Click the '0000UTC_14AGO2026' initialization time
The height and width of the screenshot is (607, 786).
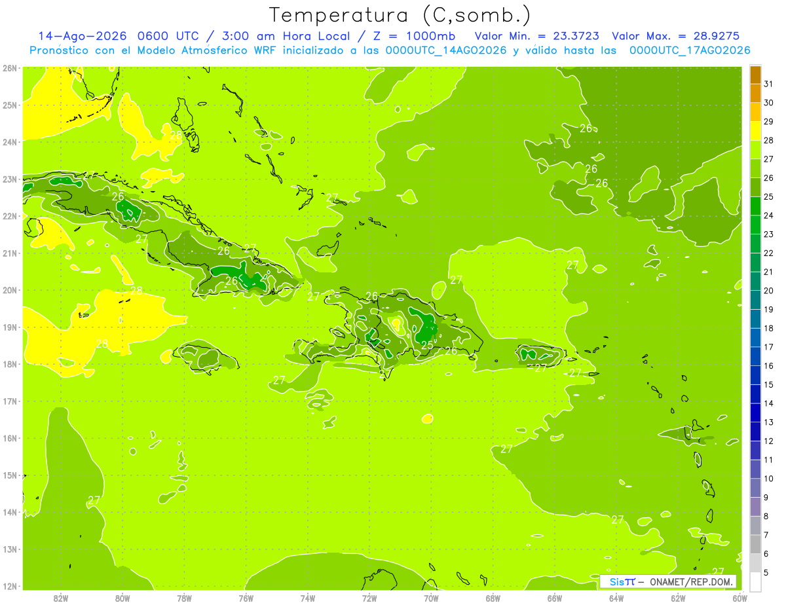[446, 50]
